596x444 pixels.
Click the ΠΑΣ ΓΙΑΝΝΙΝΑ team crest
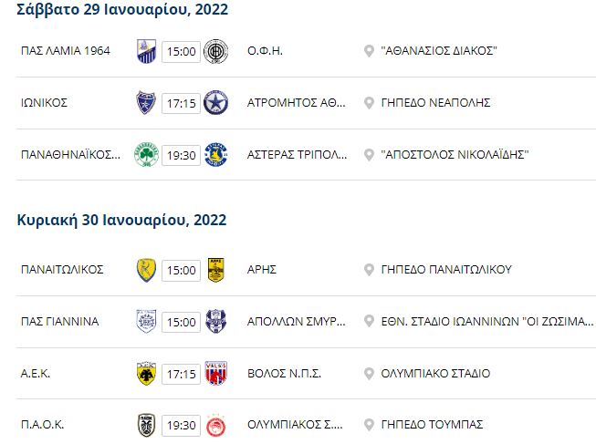point(146,322)
